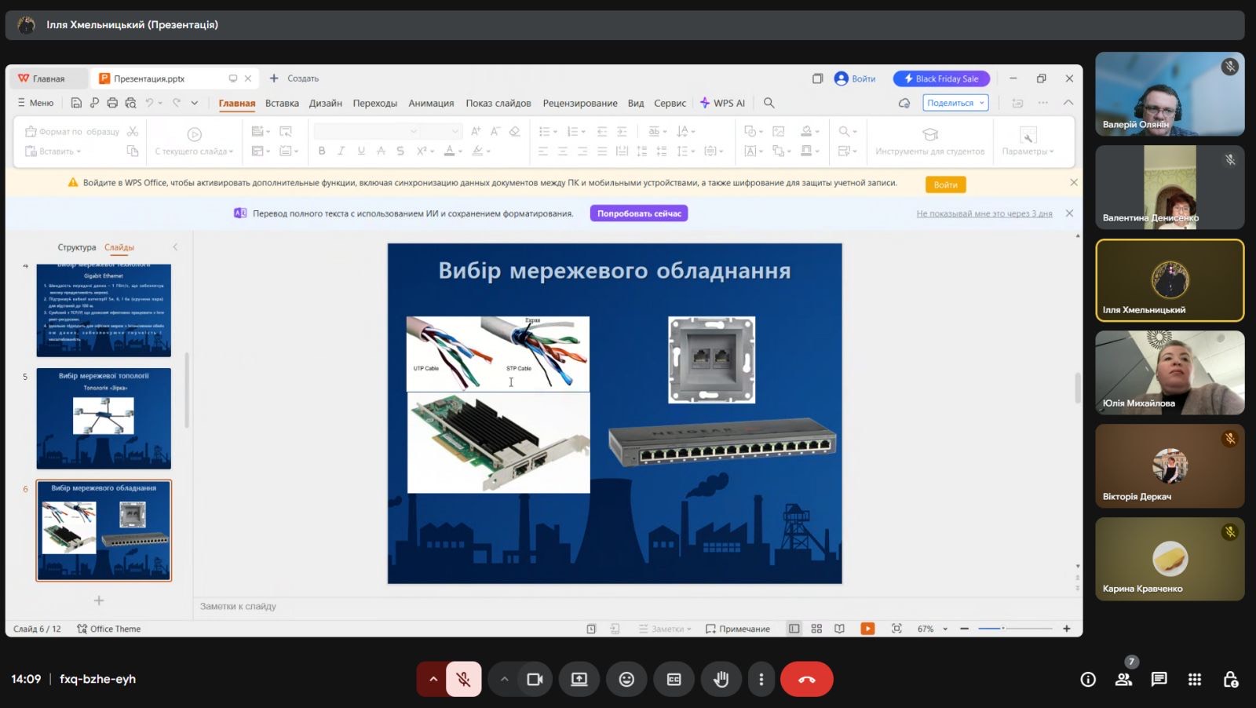Open the Анимация ribbon tab

(x=431, y=103)
